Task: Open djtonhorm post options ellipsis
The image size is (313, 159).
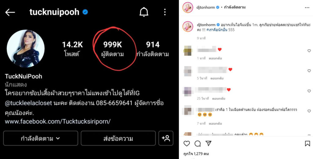Action: 307,8
